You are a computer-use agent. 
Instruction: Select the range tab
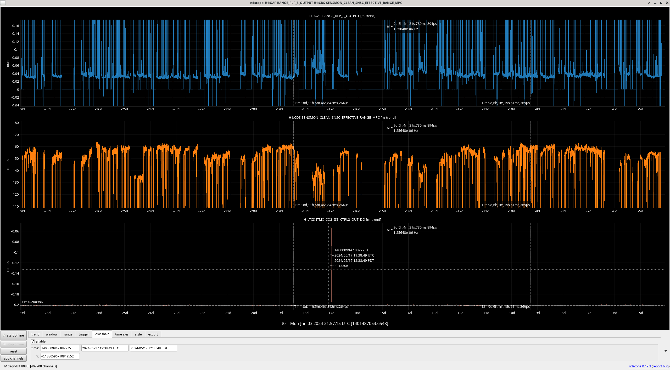point(68,334)
